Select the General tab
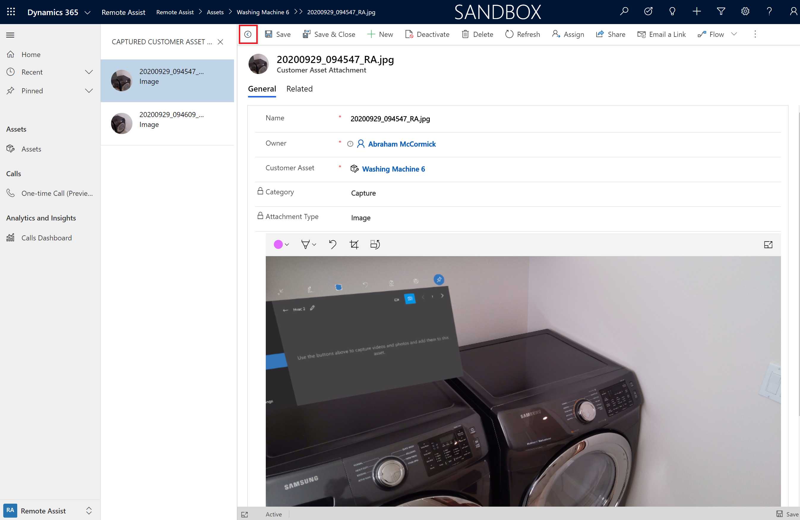800x520 pixels. pos(261,89)
